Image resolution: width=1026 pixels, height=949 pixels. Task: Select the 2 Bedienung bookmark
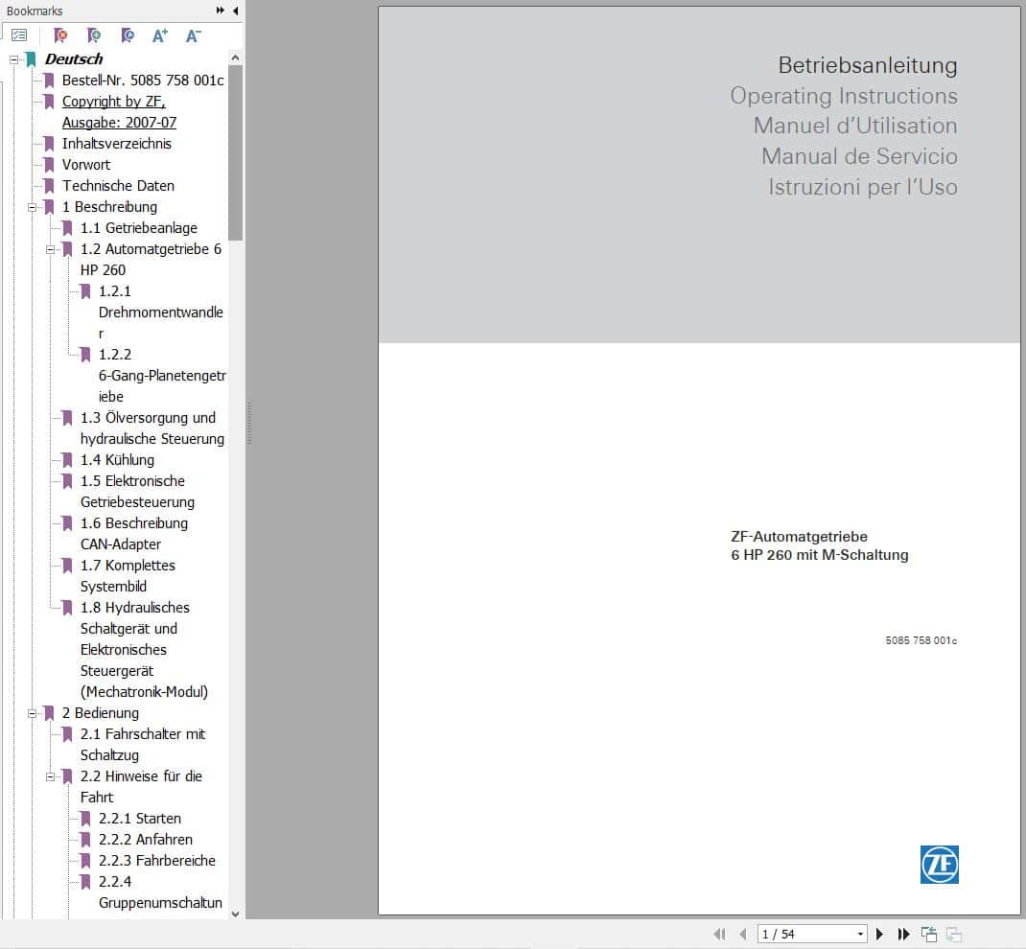coord(100,713)
